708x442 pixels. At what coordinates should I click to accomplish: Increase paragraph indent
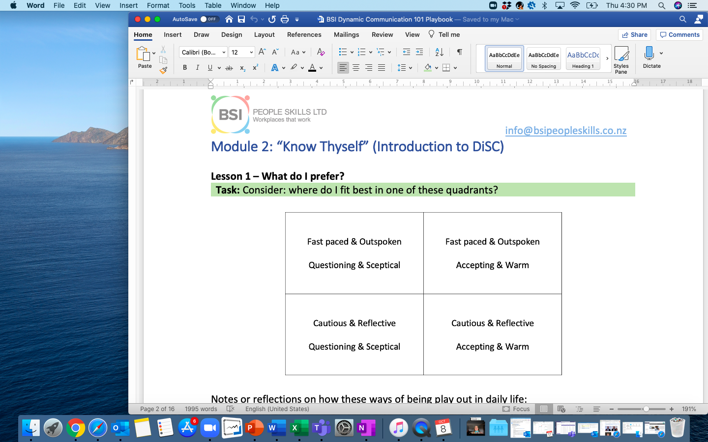point(419,52)
